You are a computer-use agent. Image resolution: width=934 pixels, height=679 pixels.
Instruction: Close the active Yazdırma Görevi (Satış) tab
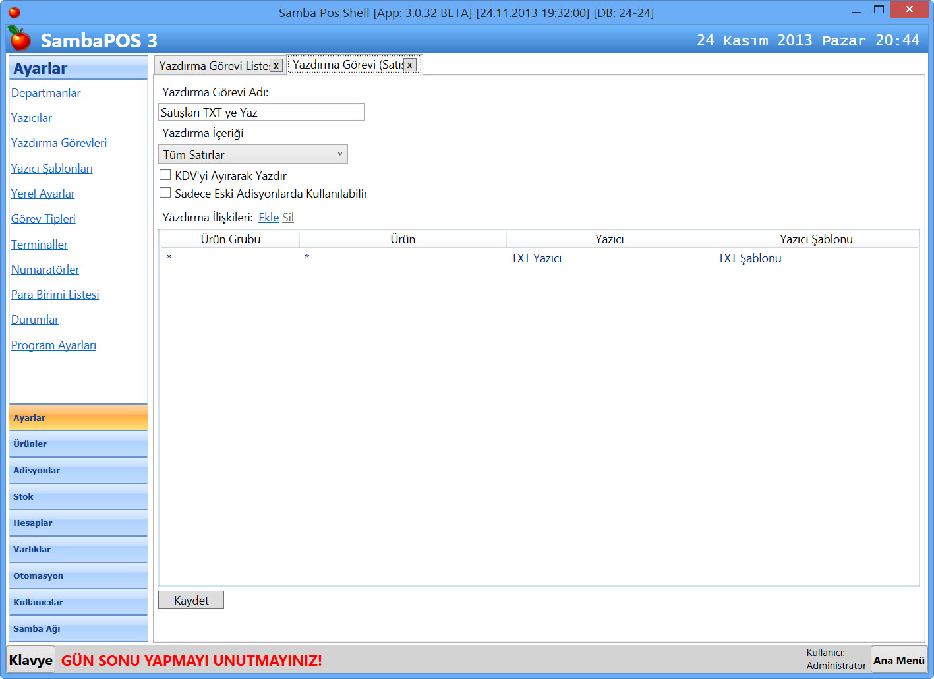tap(409, 65)
